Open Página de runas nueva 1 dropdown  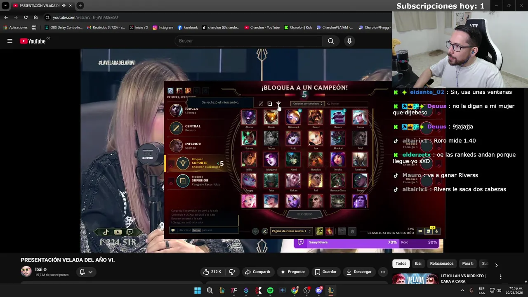pos(291,231)
